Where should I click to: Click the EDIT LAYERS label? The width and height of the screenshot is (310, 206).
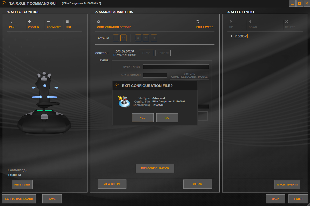(205, 27)
